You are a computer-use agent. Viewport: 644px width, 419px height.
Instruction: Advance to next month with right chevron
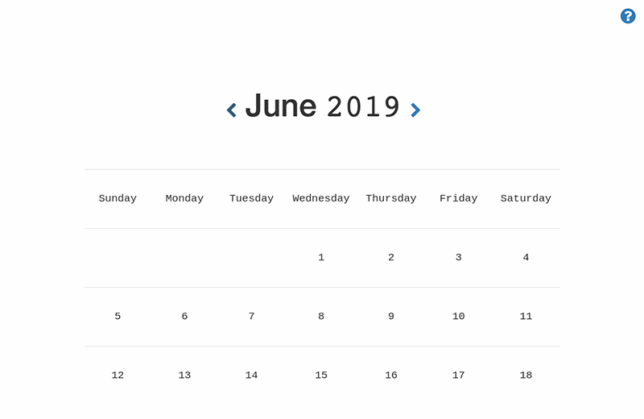(415, 110)
